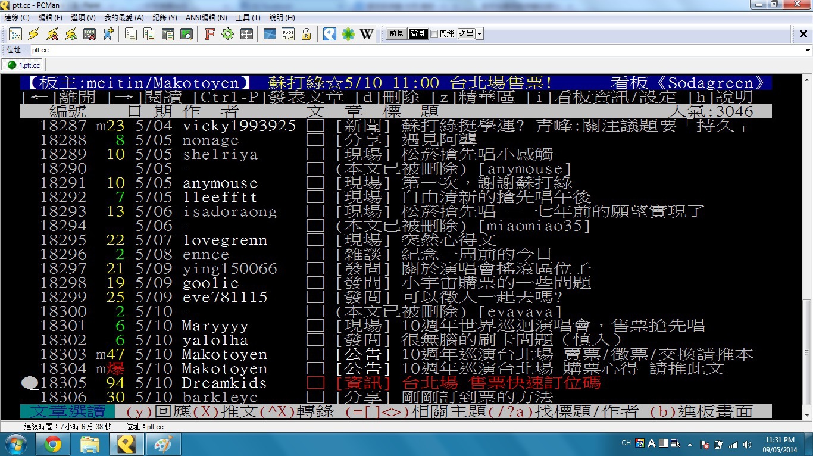Select article 18297 by ying150066
Viewport: 813px width, 456px height.
(396, 269)
